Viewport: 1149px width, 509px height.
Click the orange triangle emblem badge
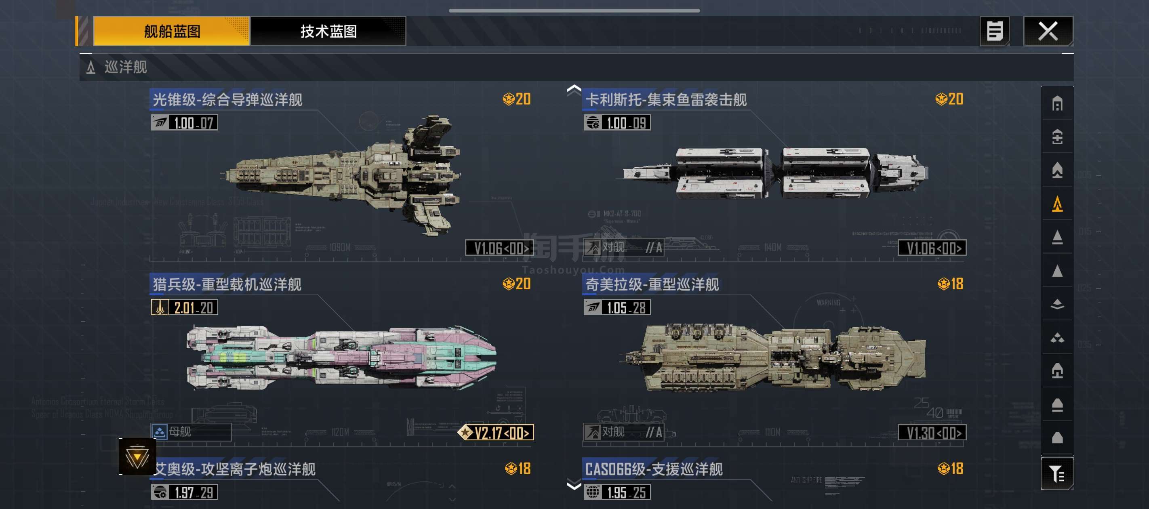(137, 457)
